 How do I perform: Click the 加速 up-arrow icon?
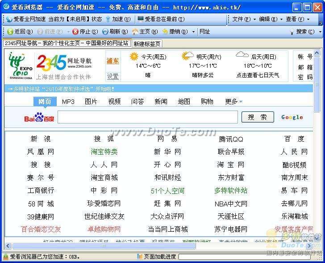pos(108,19)
